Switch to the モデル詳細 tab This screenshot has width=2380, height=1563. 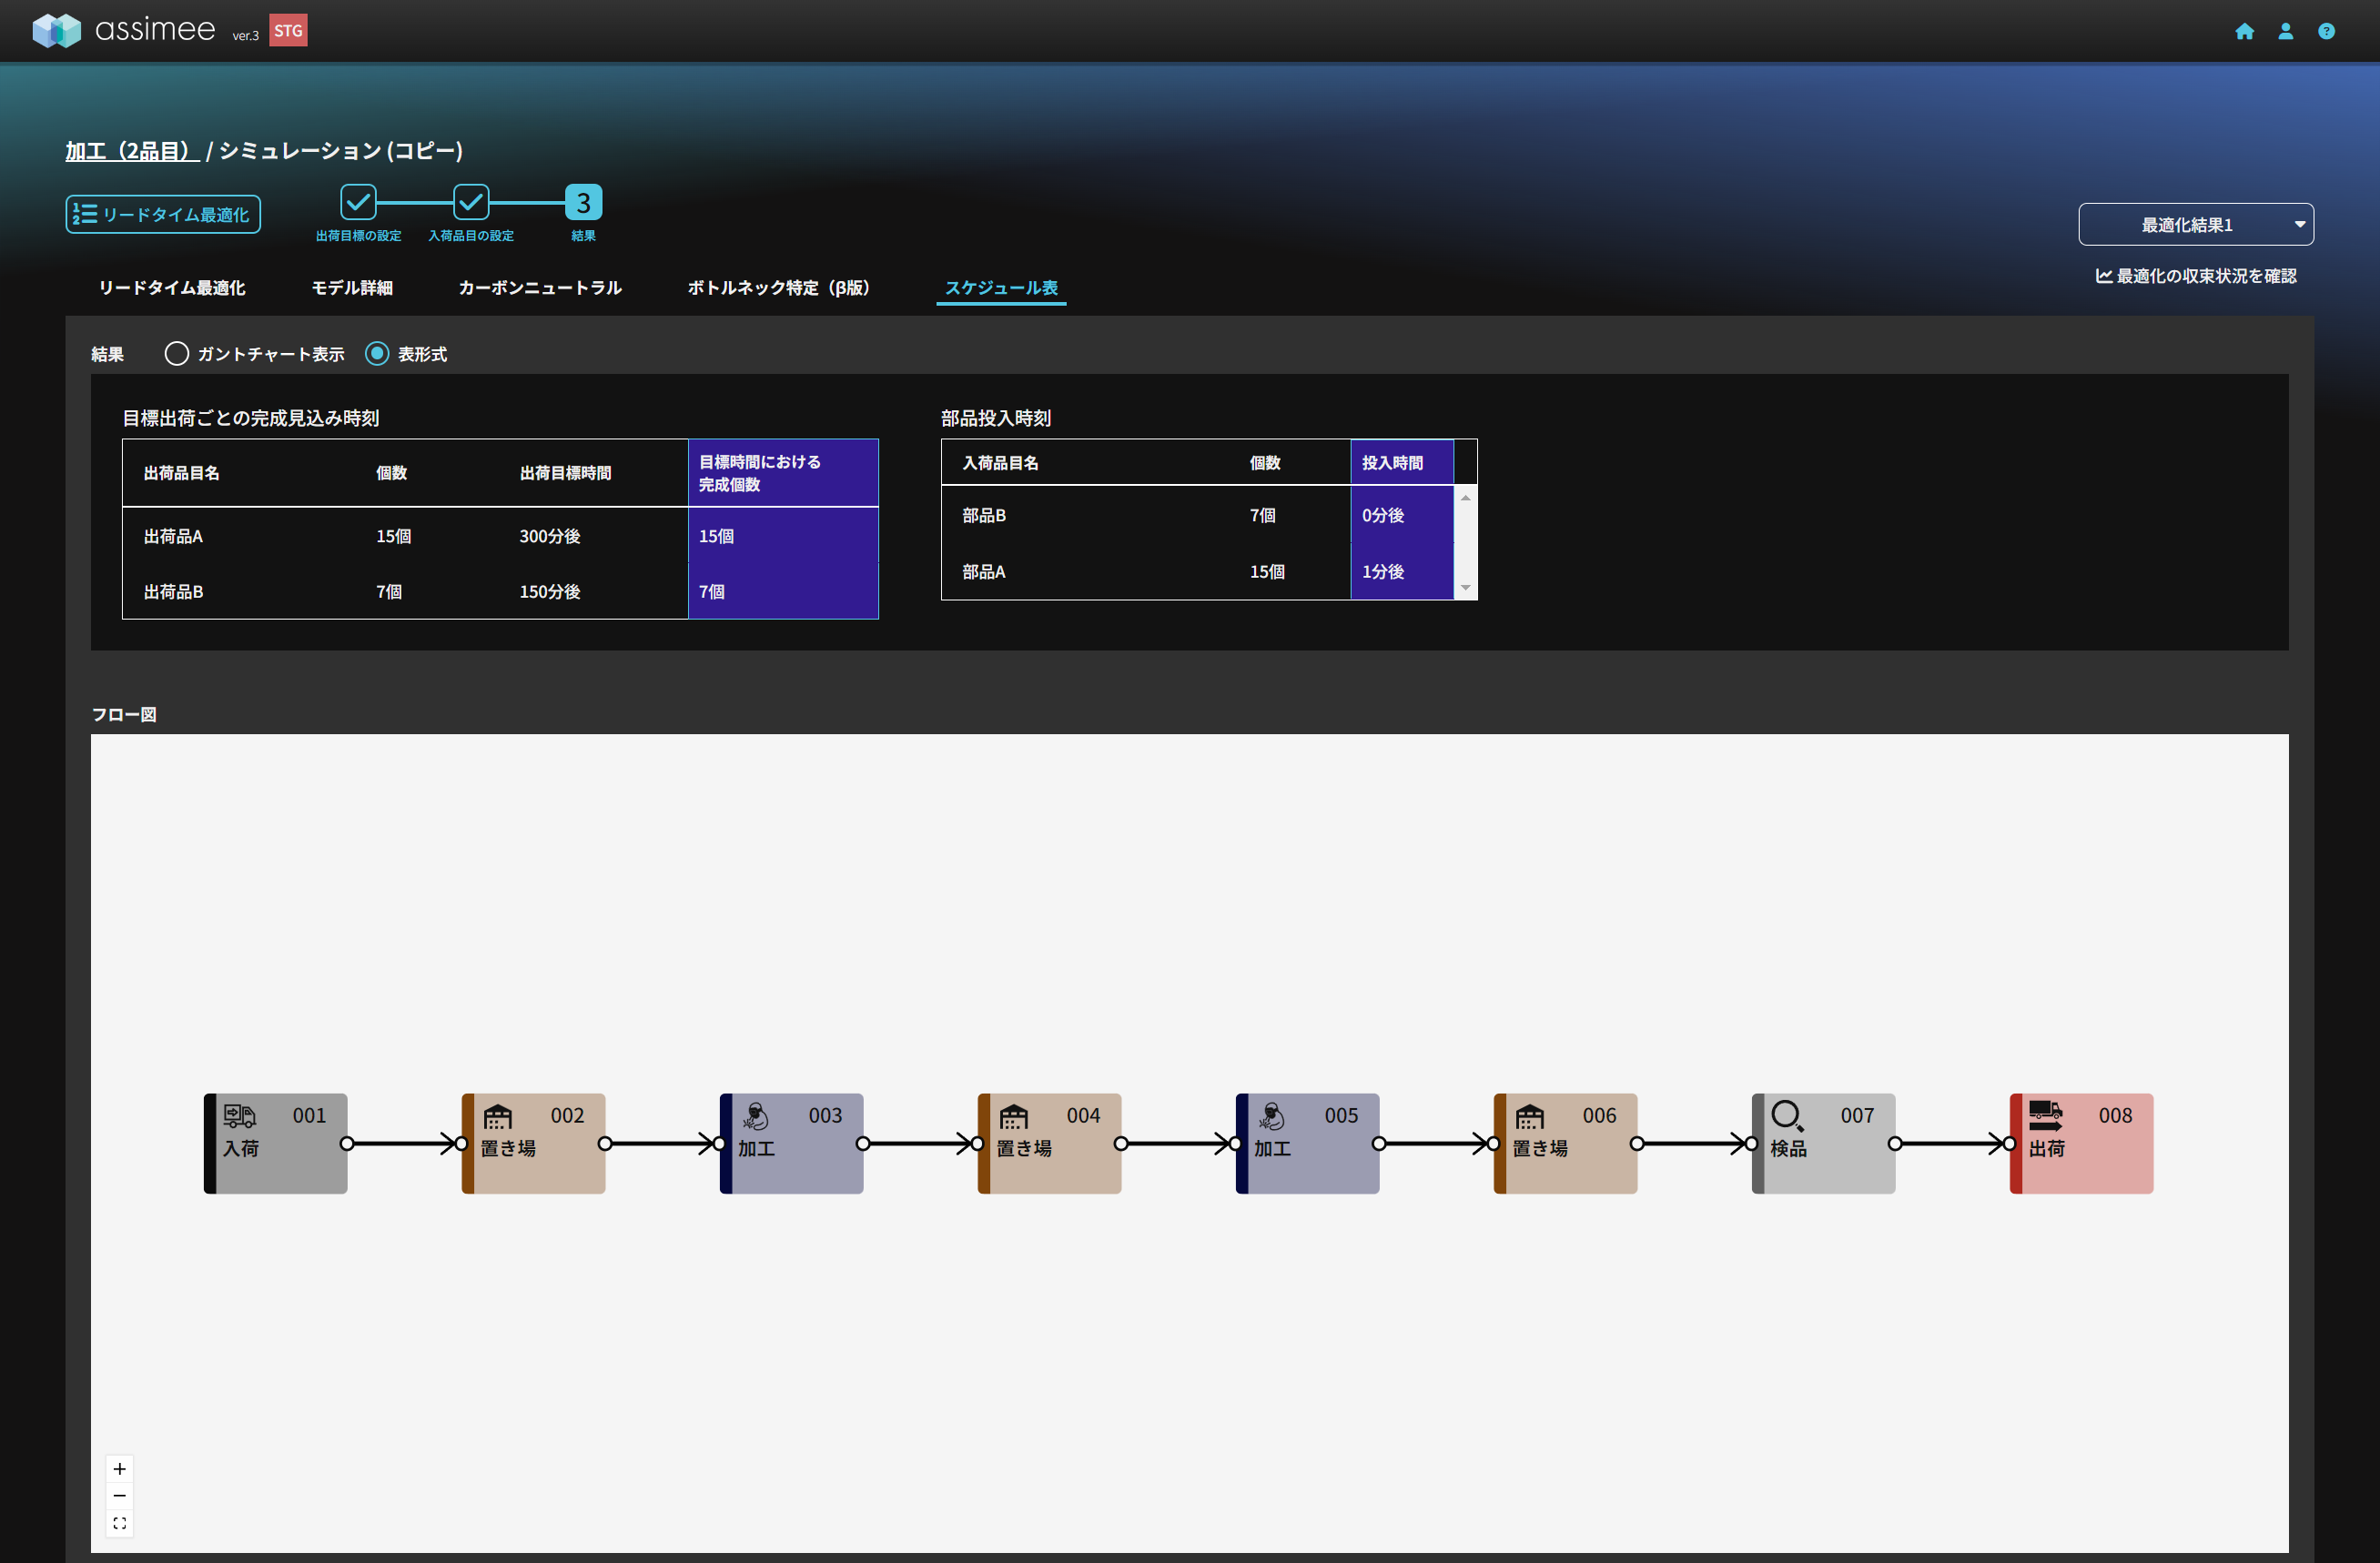point(352,287)
